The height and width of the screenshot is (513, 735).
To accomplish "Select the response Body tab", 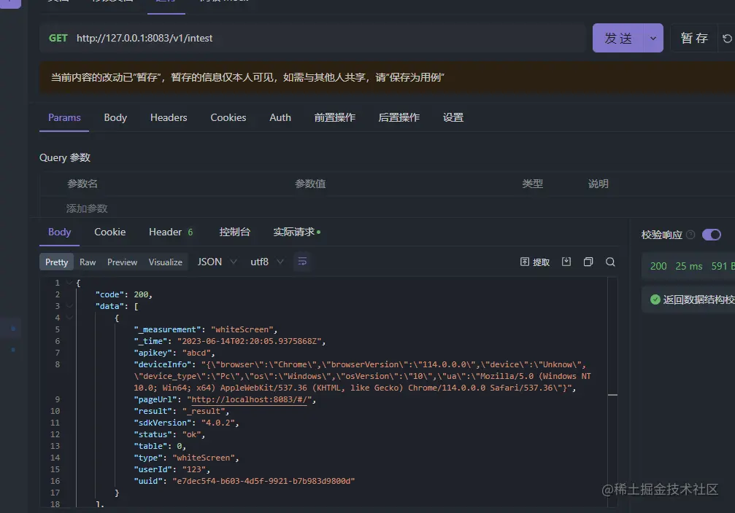I will point(60,232).
